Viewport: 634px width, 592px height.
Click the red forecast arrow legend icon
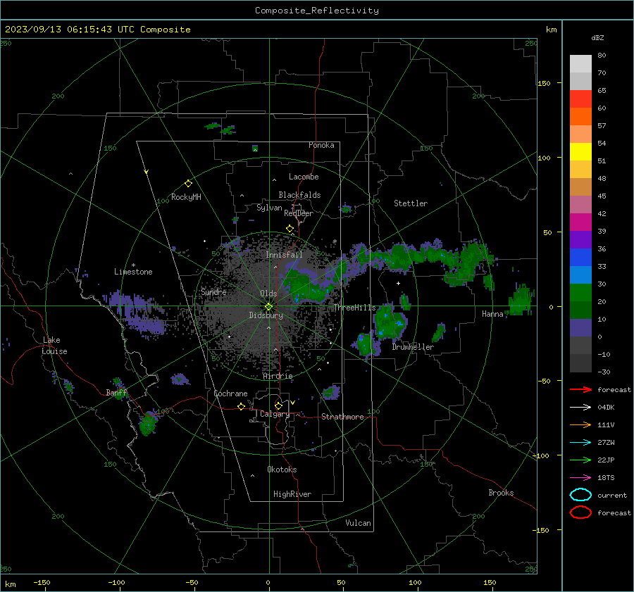580,389
